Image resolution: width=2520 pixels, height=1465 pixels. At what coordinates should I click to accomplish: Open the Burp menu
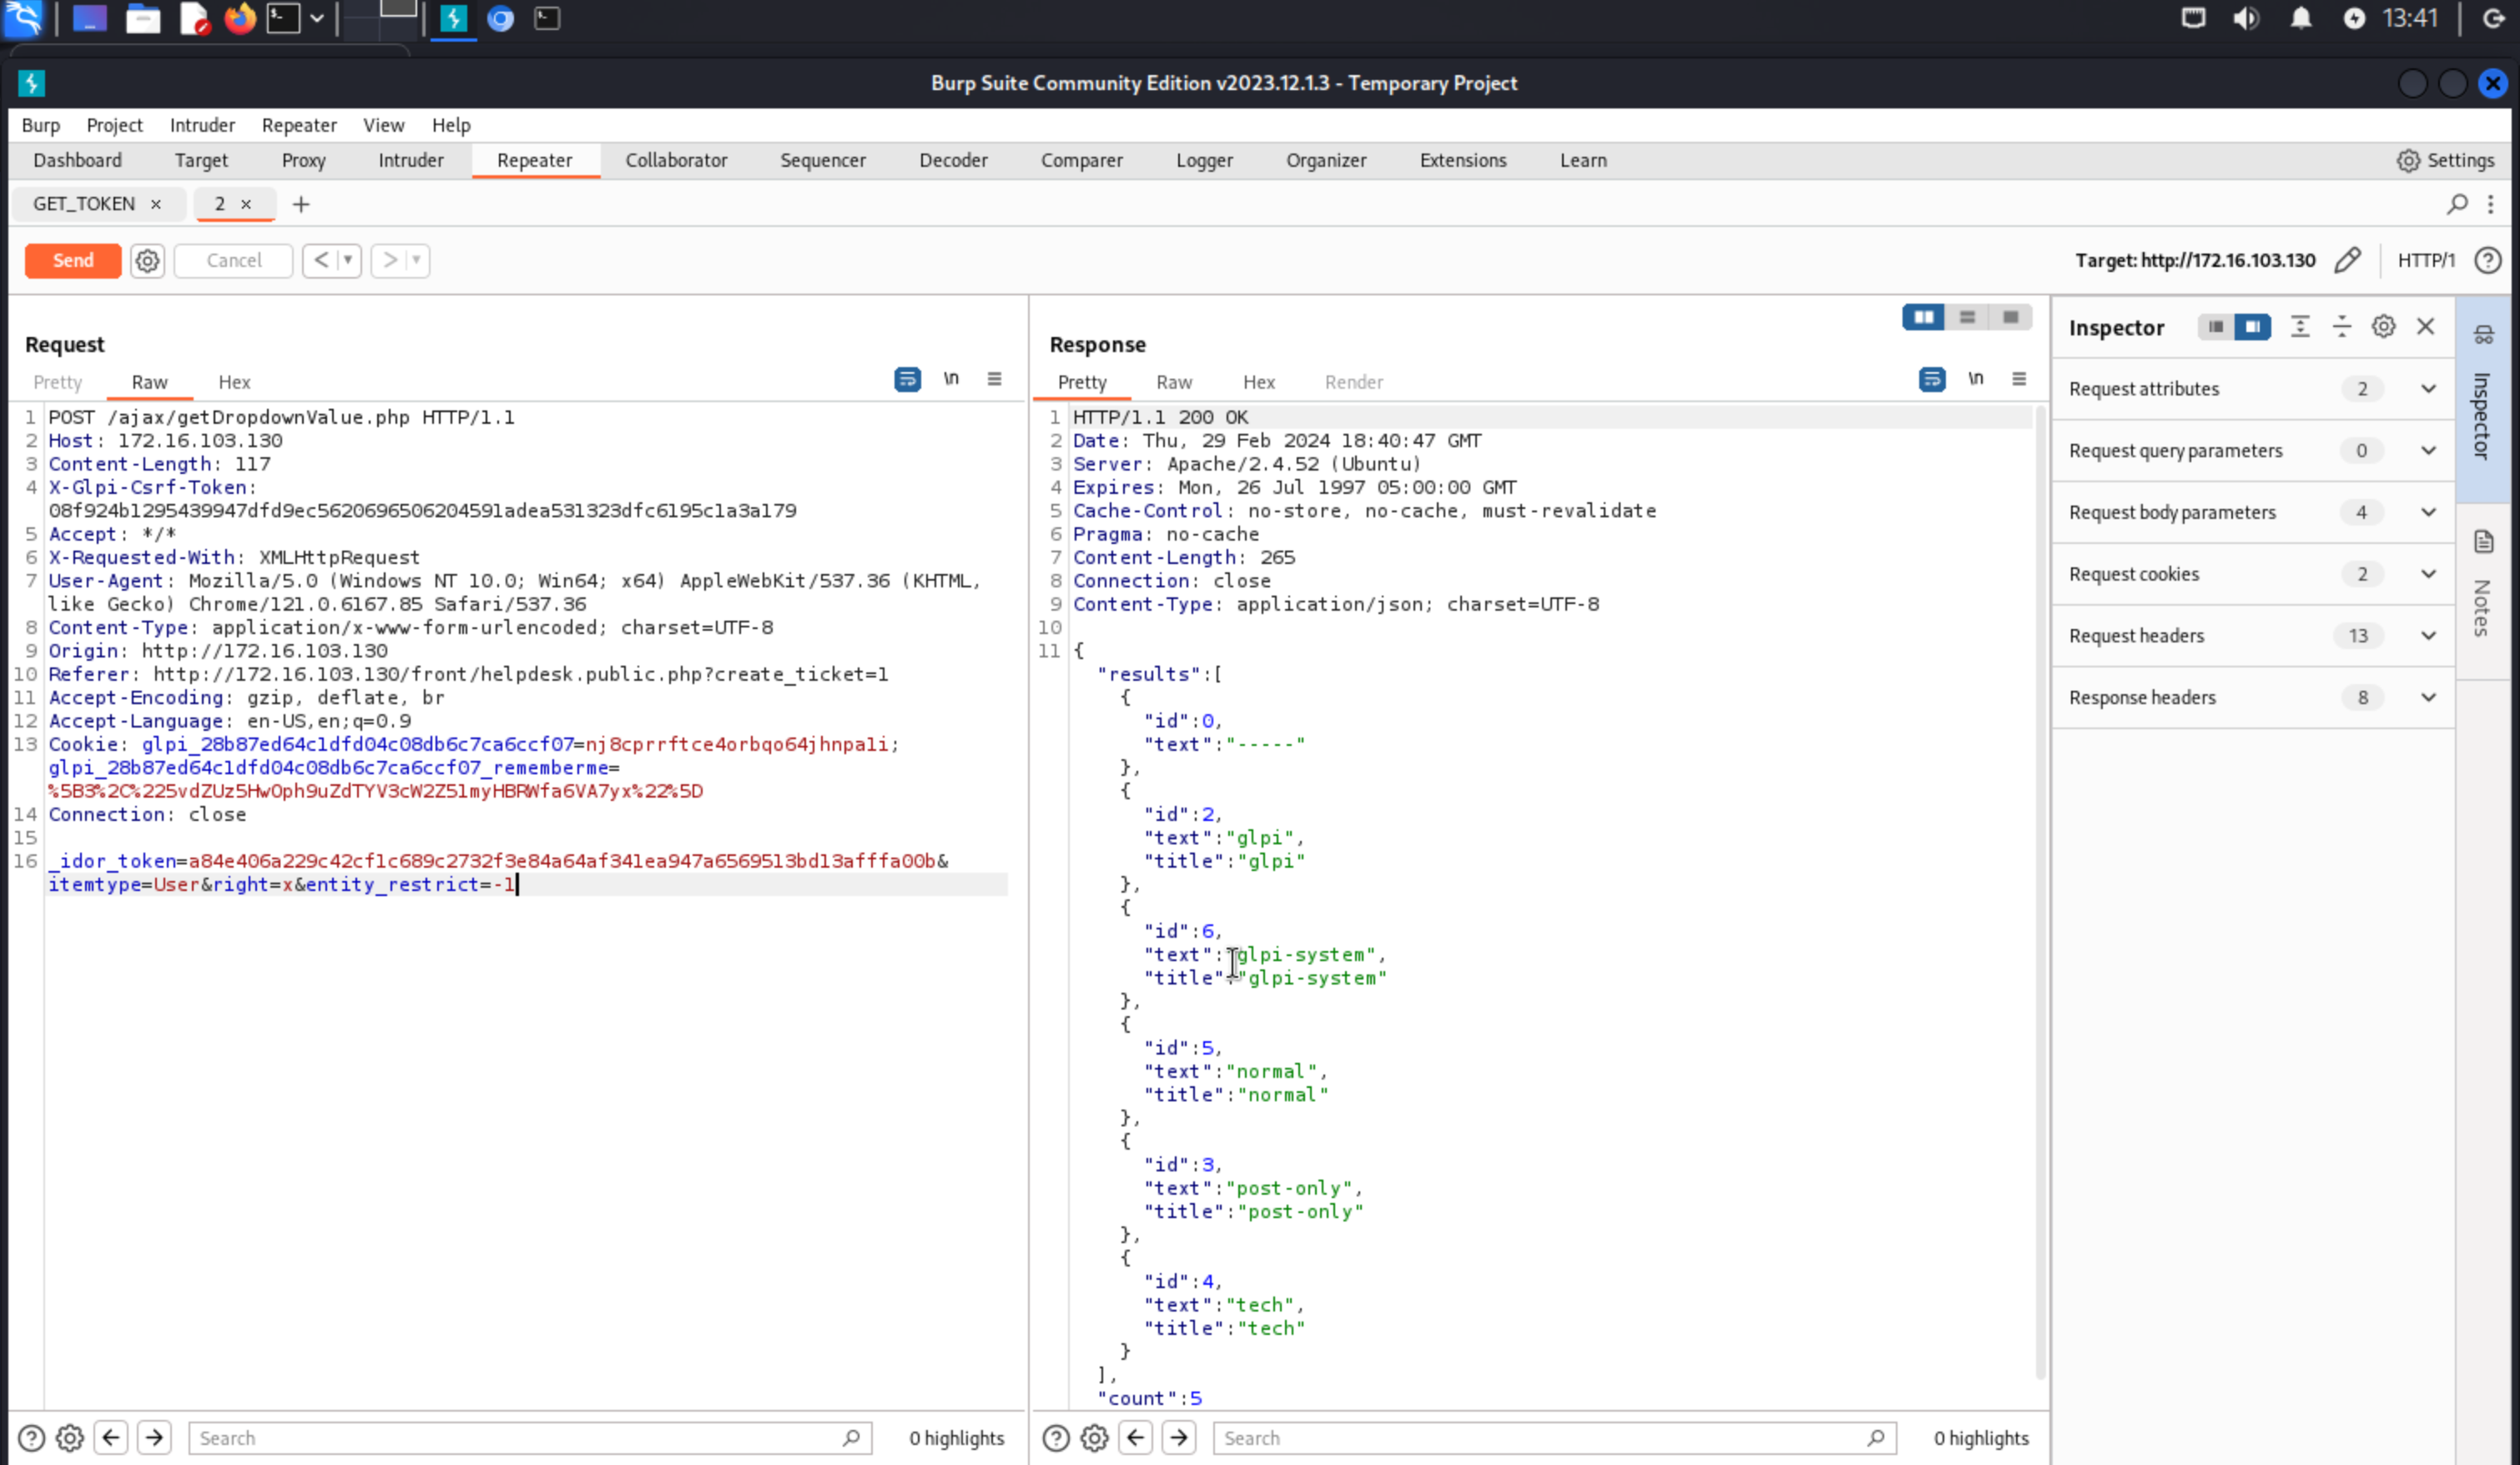(x=41, y=125)
